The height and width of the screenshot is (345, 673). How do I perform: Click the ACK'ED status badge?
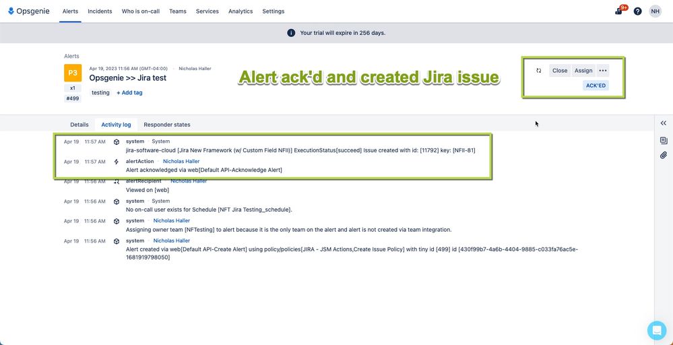point(596,86)
